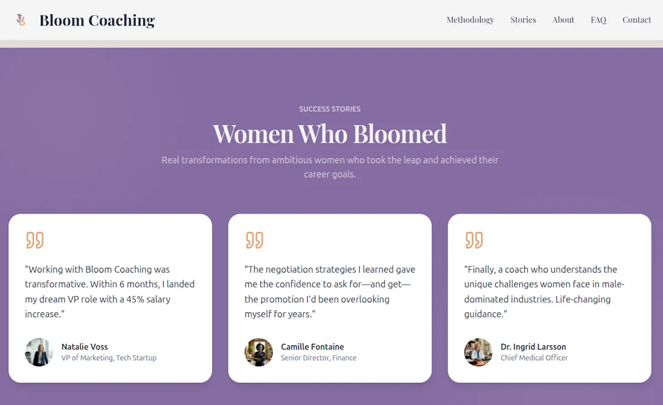
Task: Click Natalie Voss's avatar photo
Action: (39, 352)
